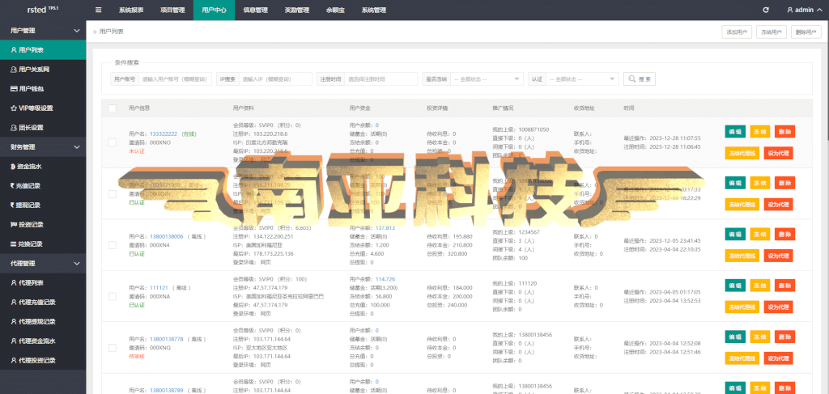Click 冻结代理线 for user 13800138006
This screenshot has height=394, width=829.
coord(742,256)
